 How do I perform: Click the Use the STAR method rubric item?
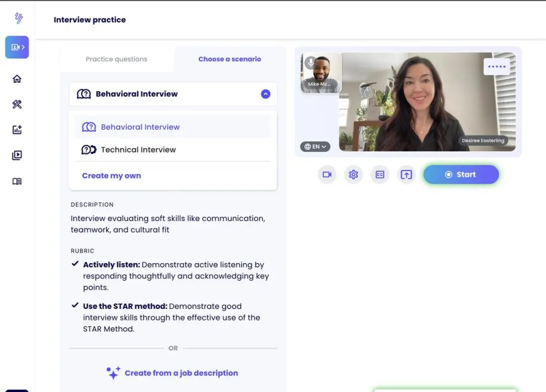[x=166, y=318]
